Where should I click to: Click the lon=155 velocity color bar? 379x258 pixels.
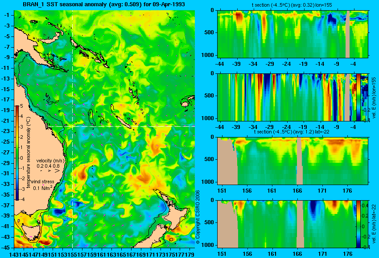pyautogui.click(x=358, y=97)
